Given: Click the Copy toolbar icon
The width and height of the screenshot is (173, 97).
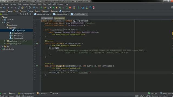Looking at the screenshot, I should click(x=19, y=8).
